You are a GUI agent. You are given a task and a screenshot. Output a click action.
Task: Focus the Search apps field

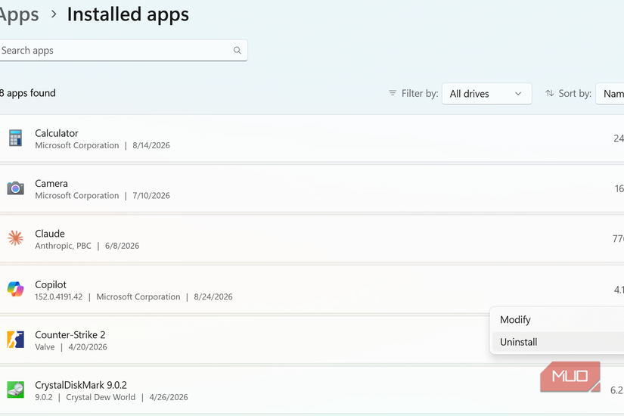point(123,51)
